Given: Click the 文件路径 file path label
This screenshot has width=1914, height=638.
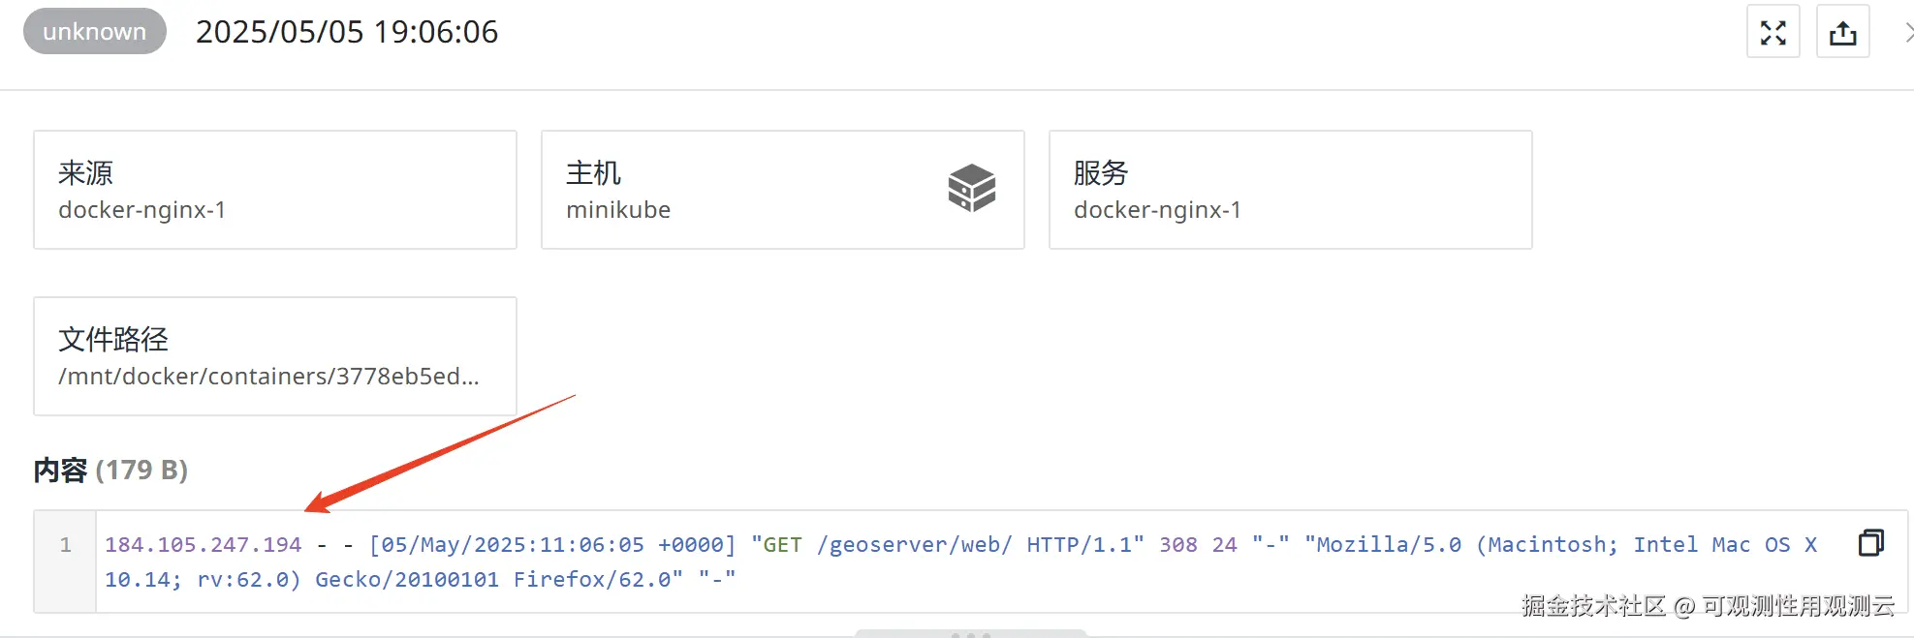Looking at the screenshot, I should pyautogui.click(x=113, y=340).
